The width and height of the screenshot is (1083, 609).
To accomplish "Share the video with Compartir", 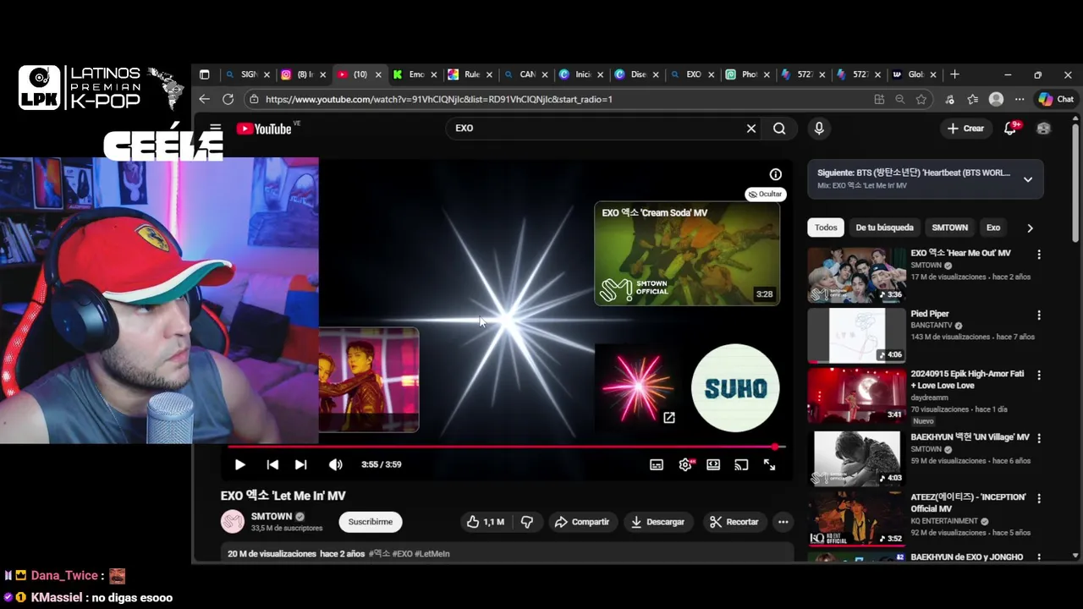I will [581, 522].
